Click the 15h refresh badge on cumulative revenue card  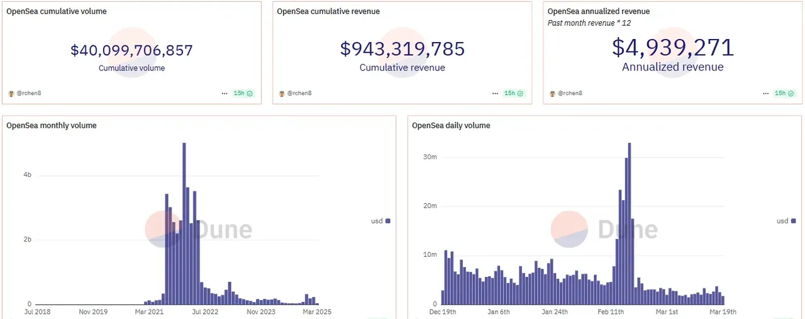(x=514, y=93)
